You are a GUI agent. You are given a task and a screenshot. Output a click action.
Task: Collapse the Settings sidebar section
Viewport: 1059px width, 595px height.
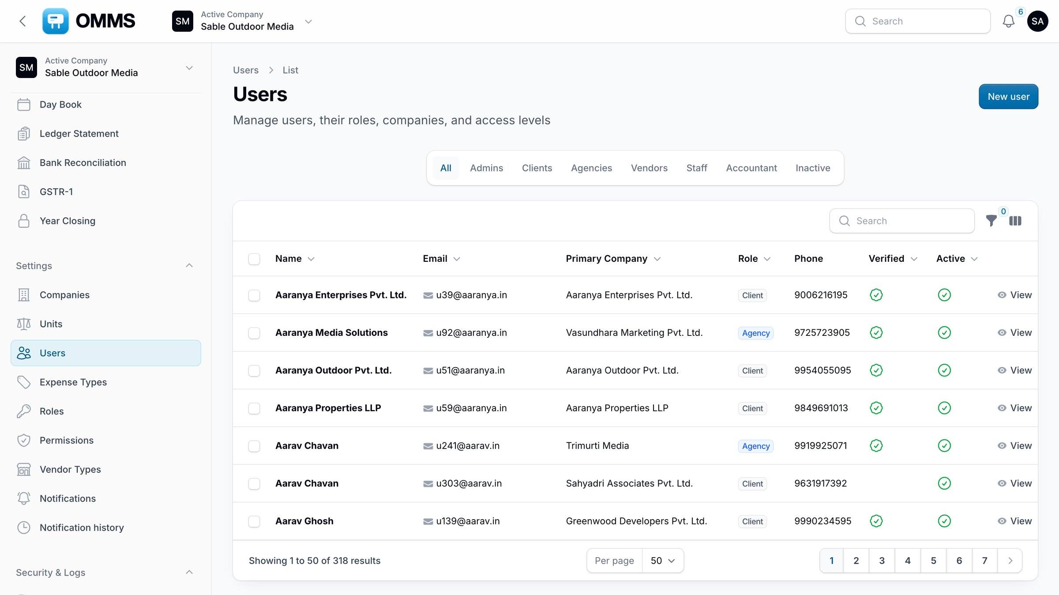[189, 265]
